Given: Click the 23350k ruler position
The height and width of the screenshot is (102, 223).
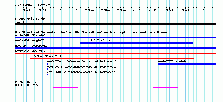Looking at the screenshot, I should (x=169, y=10).
